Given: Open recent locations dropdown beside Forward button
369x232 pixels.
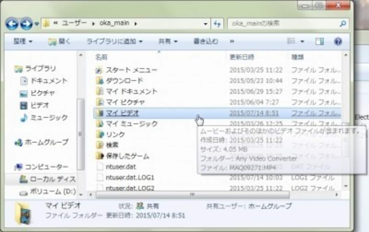Looking at the screenshot, I should point(37,24).
